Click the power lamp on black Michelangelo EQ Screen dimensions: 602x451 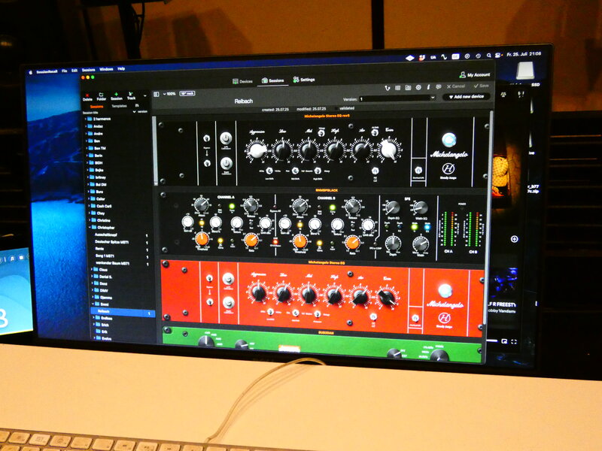448,140
